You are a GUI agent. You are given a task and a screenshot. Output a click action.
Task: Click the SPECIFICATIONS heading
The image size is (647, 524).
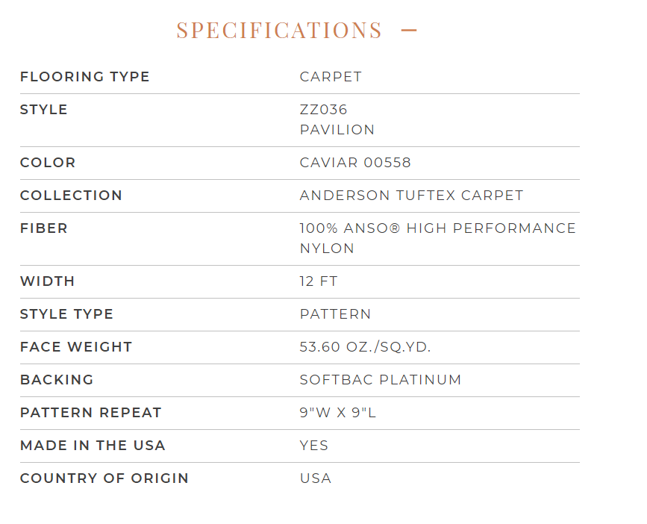click(x=279, y=30)
